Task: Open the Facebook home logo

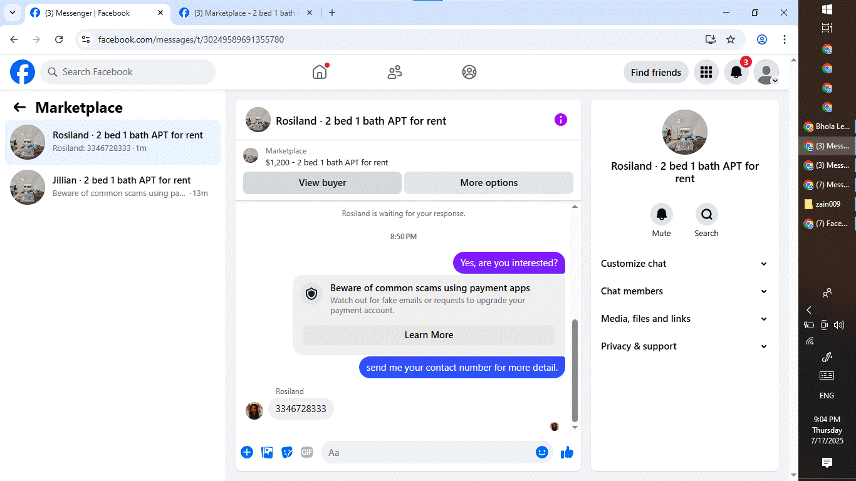Action: pyautogui.click(x=23, y=72)
